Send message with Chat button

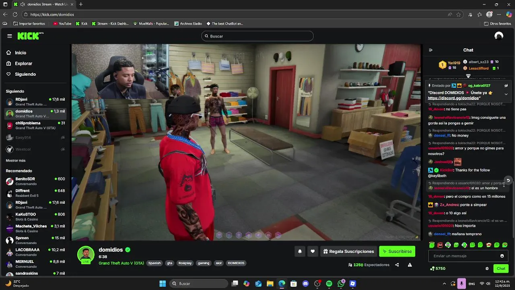[501, 268]
